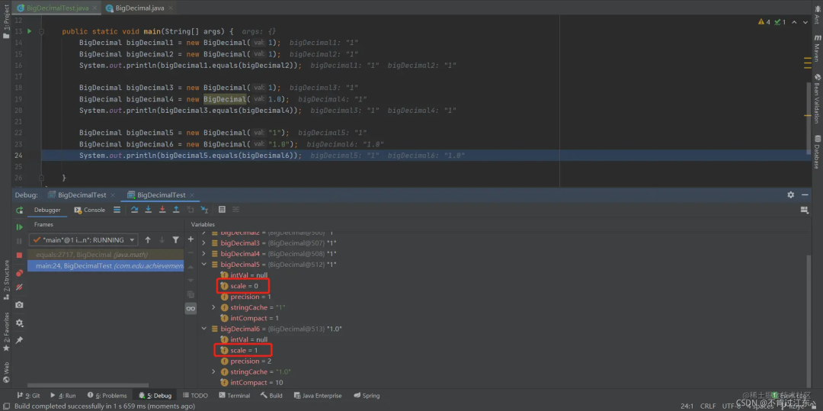Viewport: 823px width, 411px height.
Task: Open debug panel settings gear
Action: 790,194
